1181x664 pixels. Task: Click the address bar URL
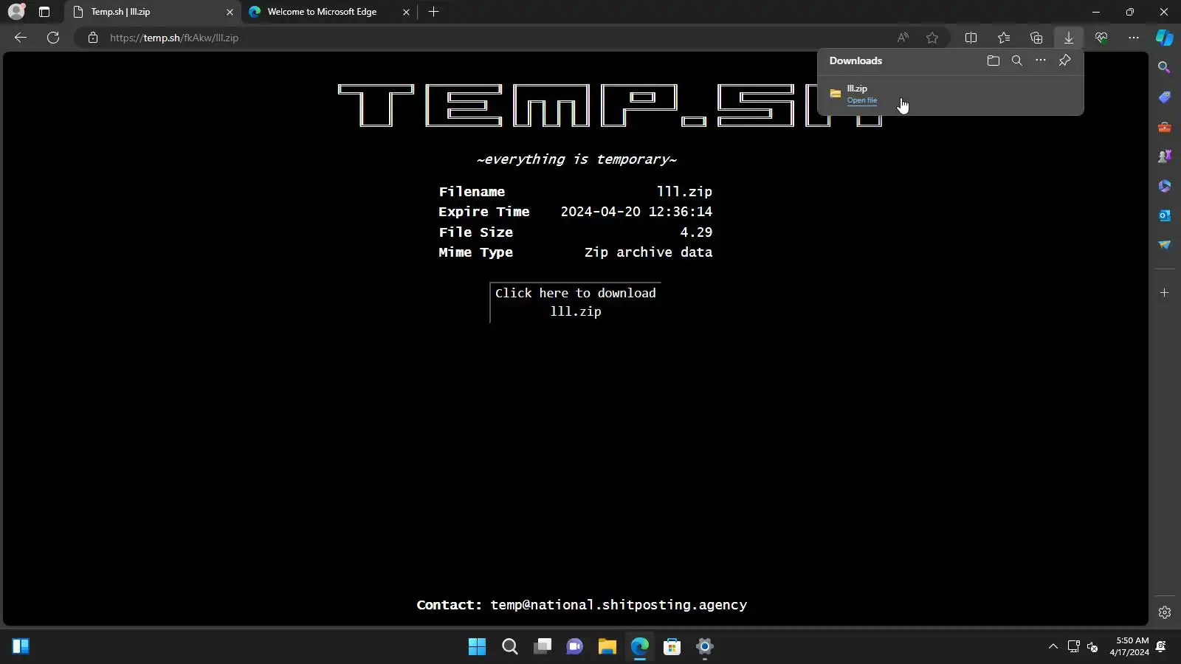coord(174,38)
